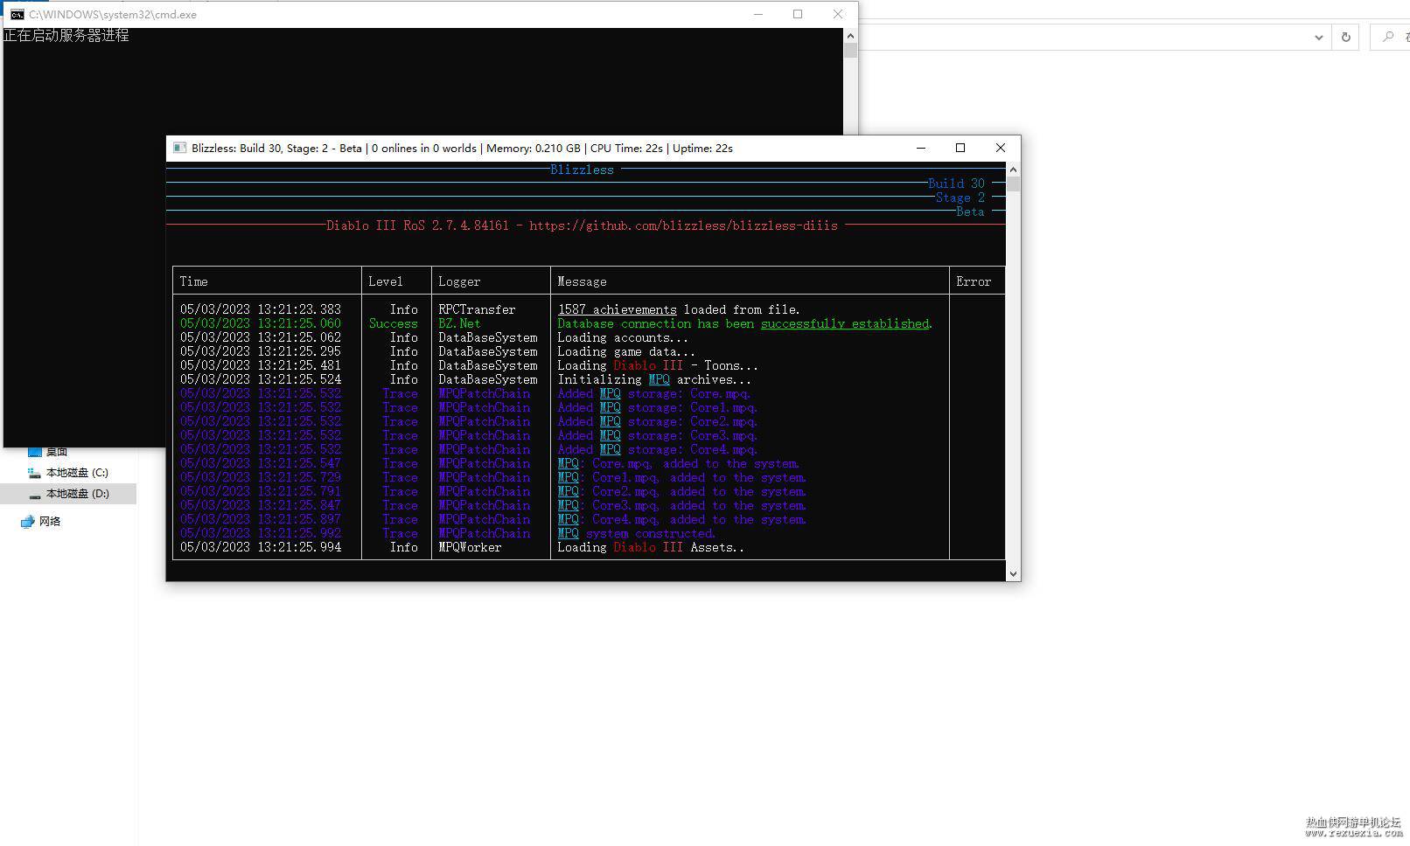This screenshot has height=846, width=1410.
Task: Click the RPCTransfer logger cell
Action: coord(477,309)
